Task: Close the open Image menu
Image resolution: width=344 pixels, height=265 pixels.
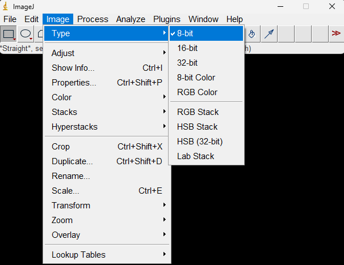Action: 58,19
